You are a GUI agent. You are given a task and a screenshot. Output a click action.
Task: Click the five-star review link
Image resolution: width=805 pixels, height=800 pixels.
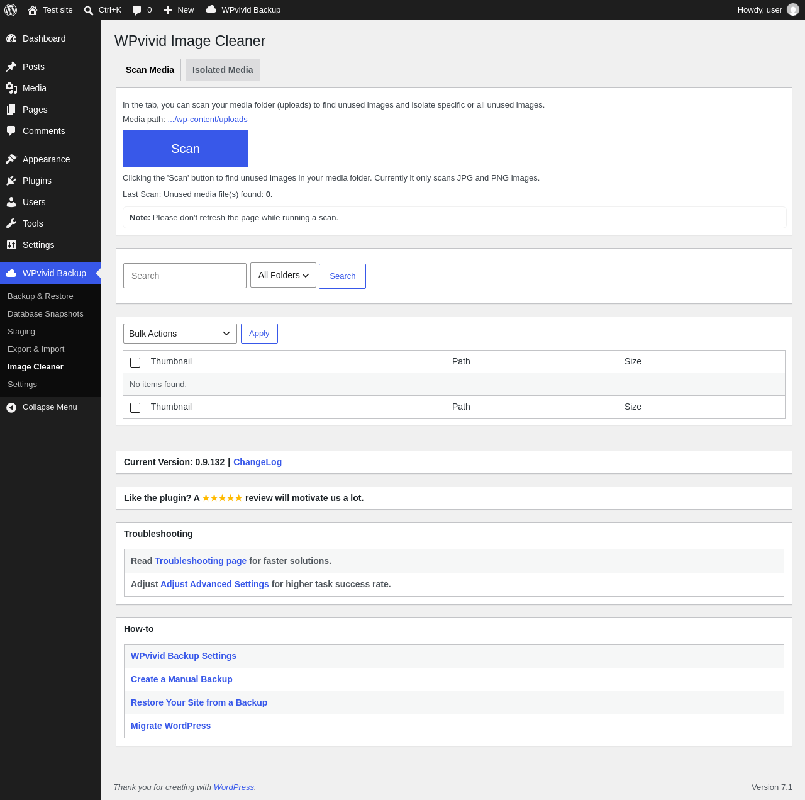pos(222,498)
